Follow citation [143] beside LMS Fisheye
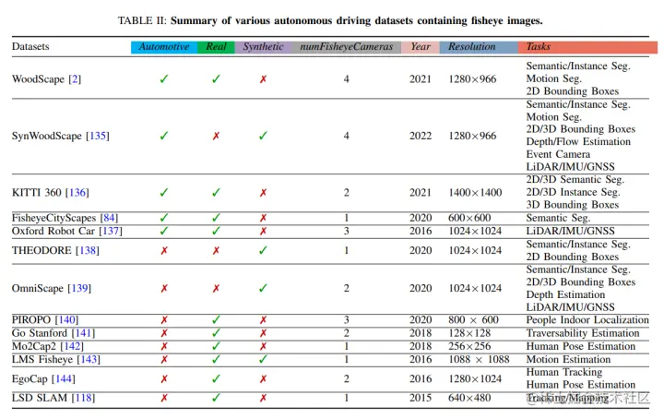Viewport: 664px width, 419px height. click(x=89, y=360)
